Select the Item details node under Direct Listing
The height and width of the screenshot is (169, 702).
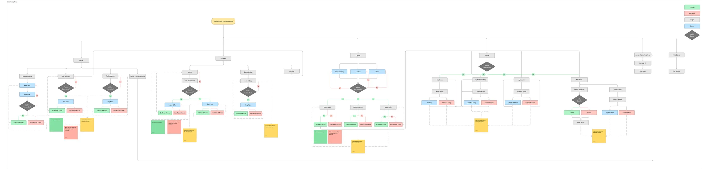[248, 81]
